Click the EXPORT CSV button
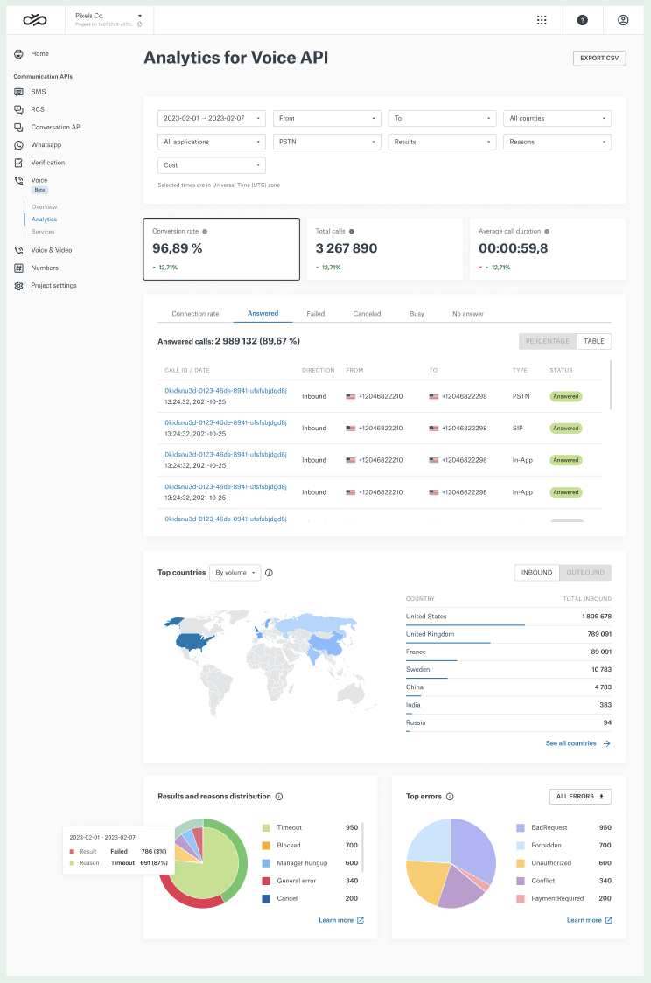The height and width of the screenshot is (983, 651). point(600,59)
